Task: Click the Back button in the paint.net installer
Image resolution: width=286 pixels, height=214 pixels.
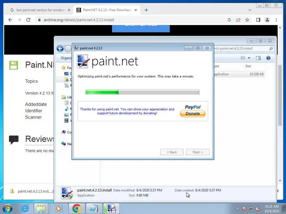Action: click(x=172, y=152)
